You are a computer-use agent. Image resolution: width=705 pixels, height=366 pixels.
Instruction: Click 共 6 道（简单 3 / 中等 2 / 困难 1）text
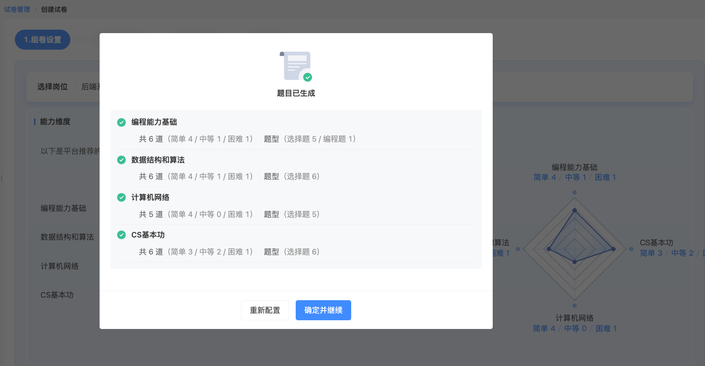[x=196, y=252]
